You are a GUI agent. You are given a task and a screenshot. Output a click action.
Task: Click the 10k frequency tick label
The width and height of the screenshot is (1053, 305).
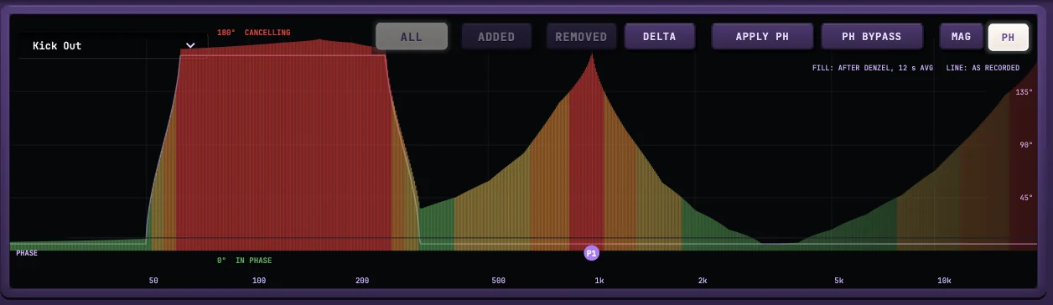tap(944, 281)
